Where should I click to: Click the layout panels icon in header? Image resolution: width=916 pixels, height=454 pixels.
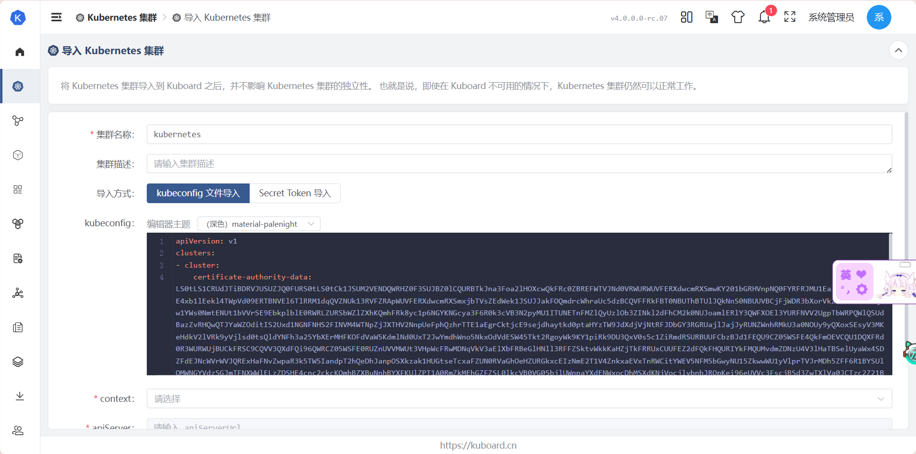[687, 17]
